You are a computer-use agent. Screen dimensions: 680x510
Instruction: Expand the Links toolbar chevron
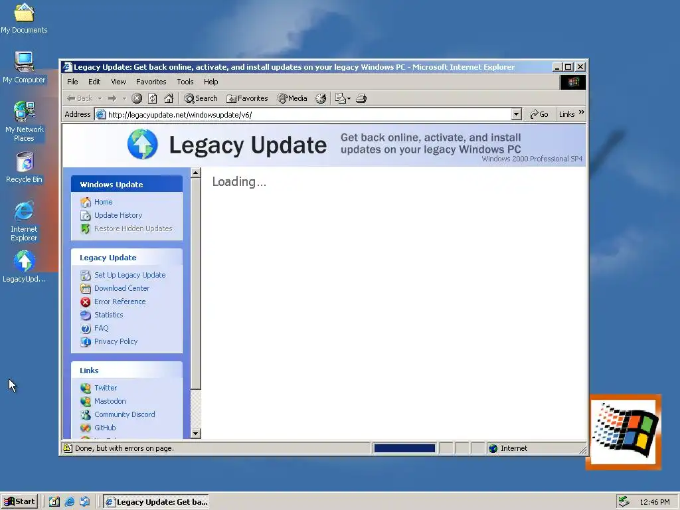tap(582, 112)
